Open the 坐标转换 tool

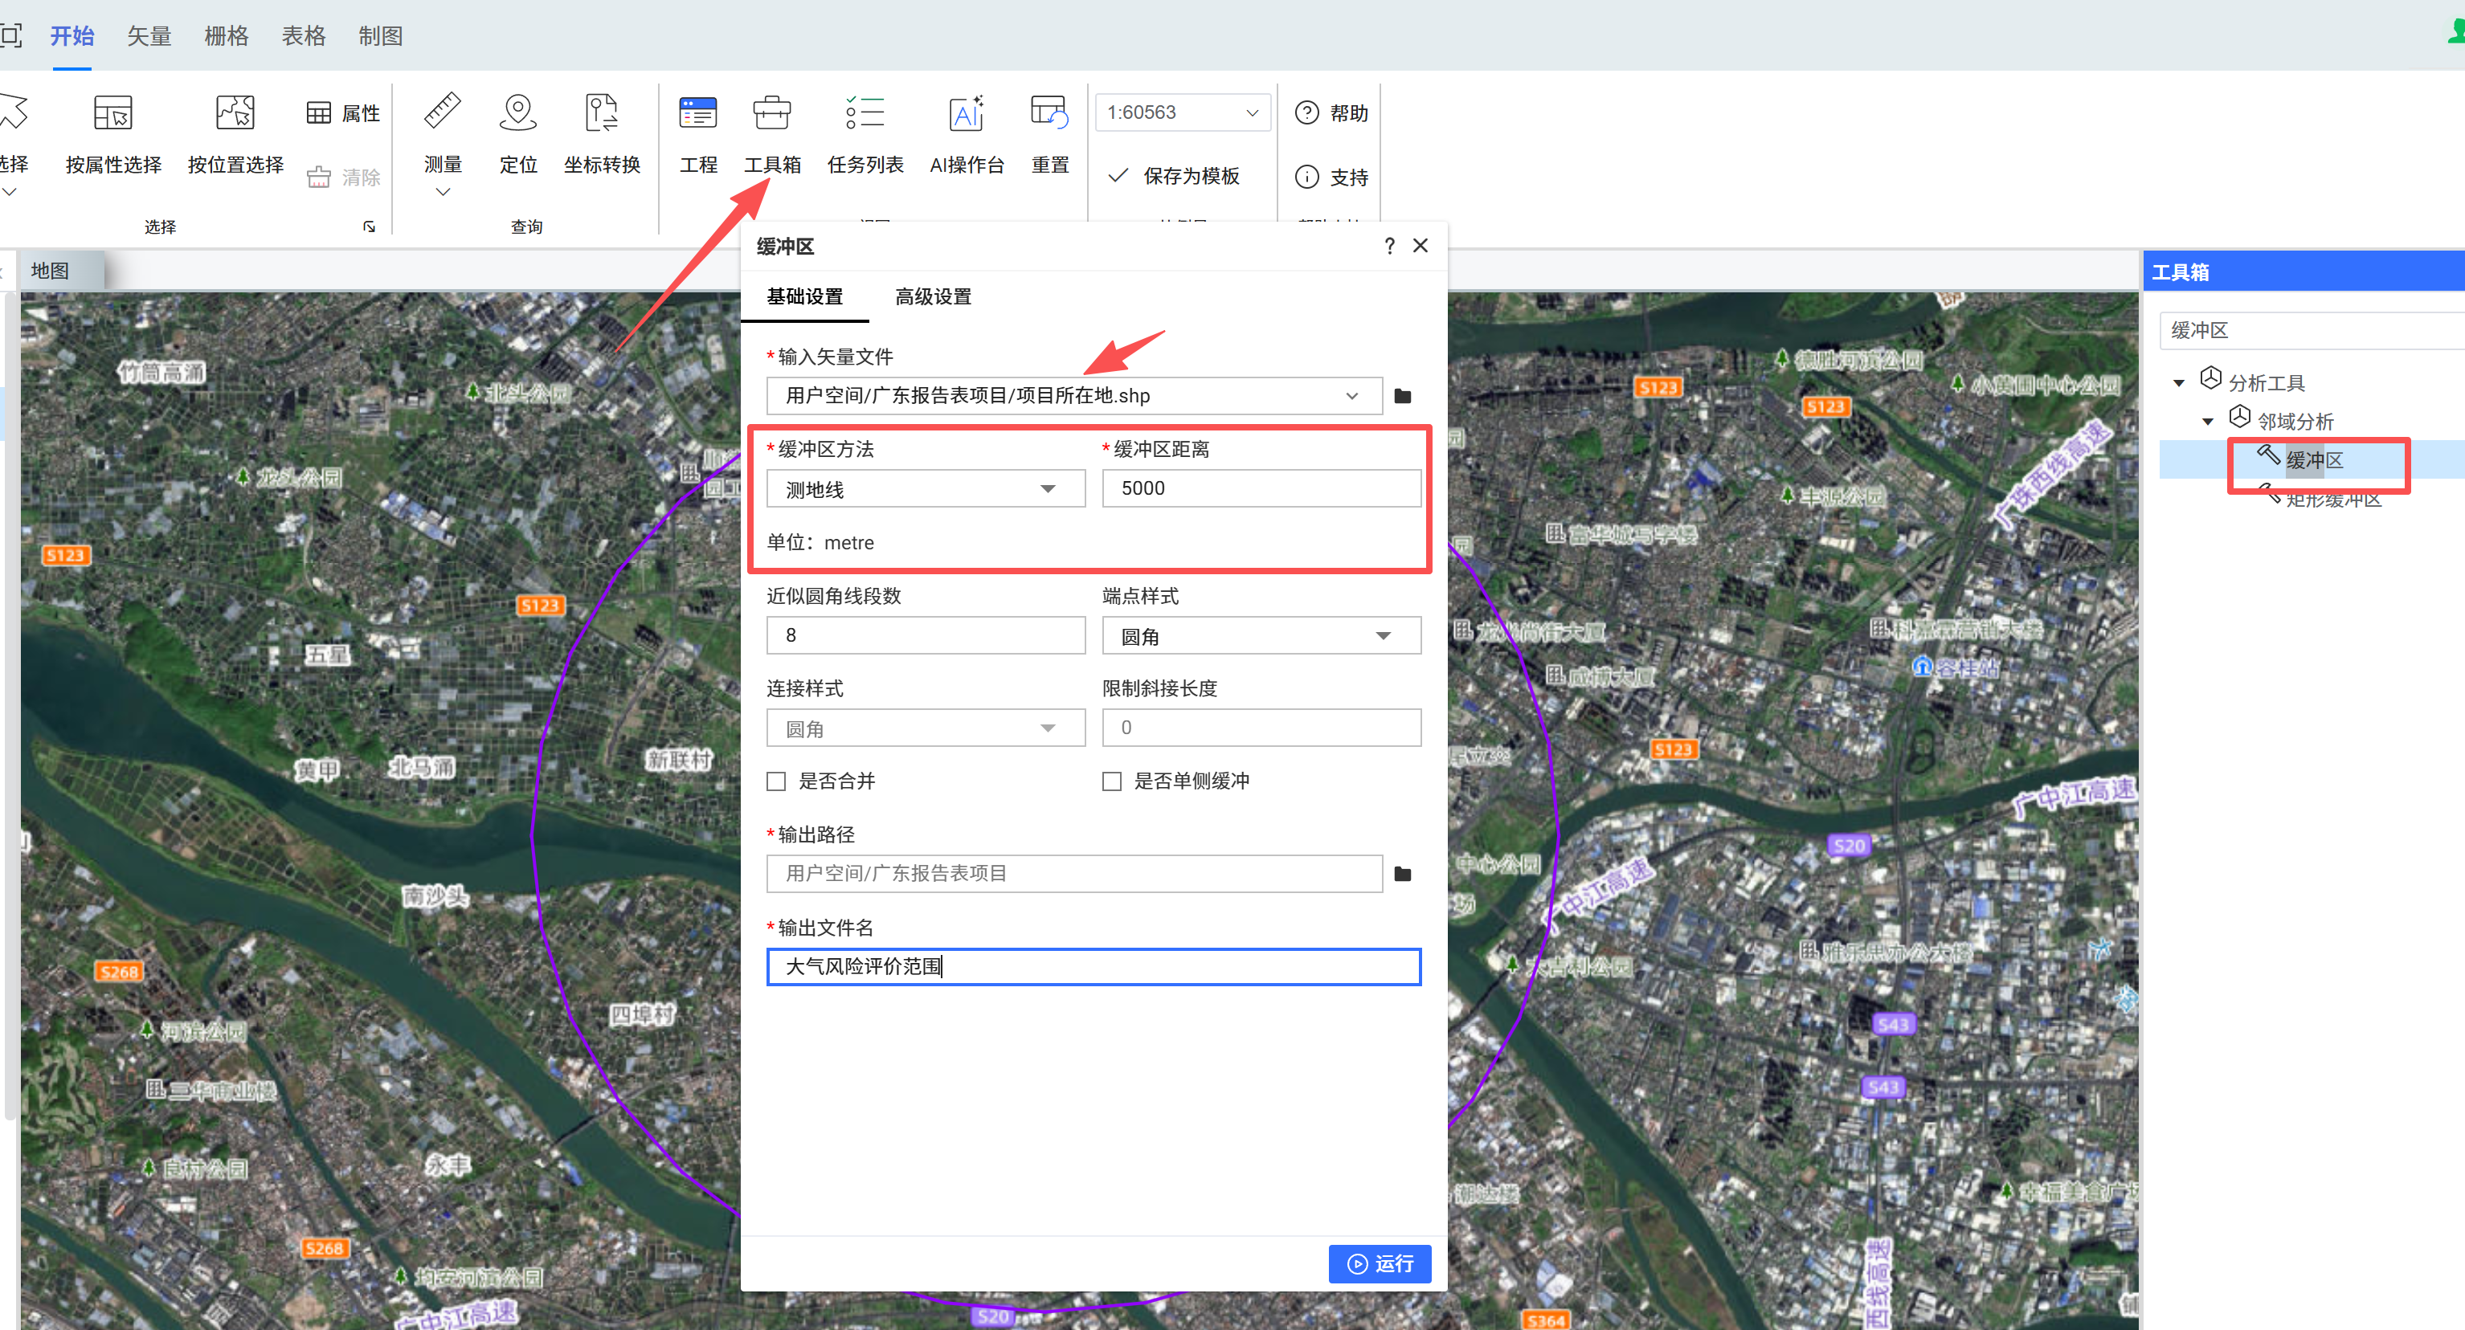(602, 134)
